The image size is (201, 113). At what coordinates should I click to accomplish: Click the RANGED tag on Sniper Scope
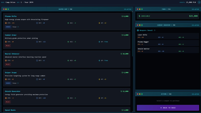tap(8, 83)
